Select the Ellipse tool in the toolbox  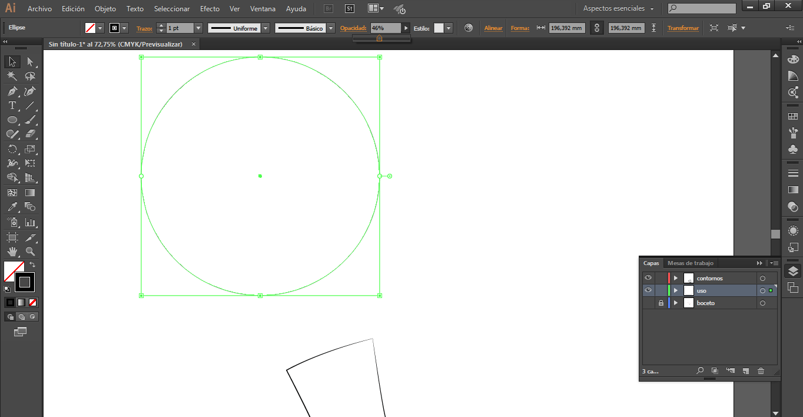[x=12, y=120]
